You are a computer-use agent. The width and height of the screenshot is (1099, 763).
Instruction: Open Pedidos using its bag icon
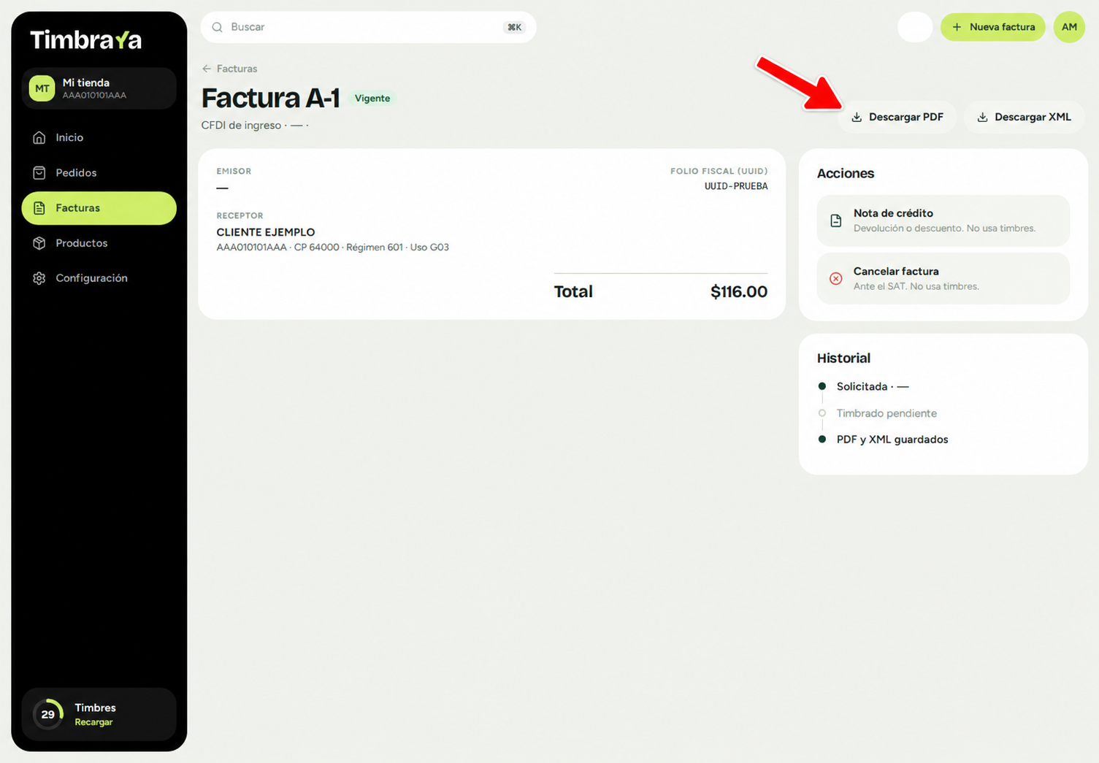coord(39,172)
